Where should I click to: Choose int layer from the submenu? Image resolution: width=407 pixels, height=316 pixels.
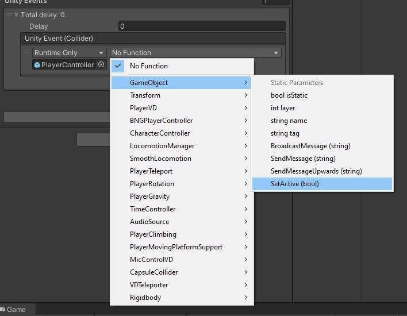tap(322, 108)
